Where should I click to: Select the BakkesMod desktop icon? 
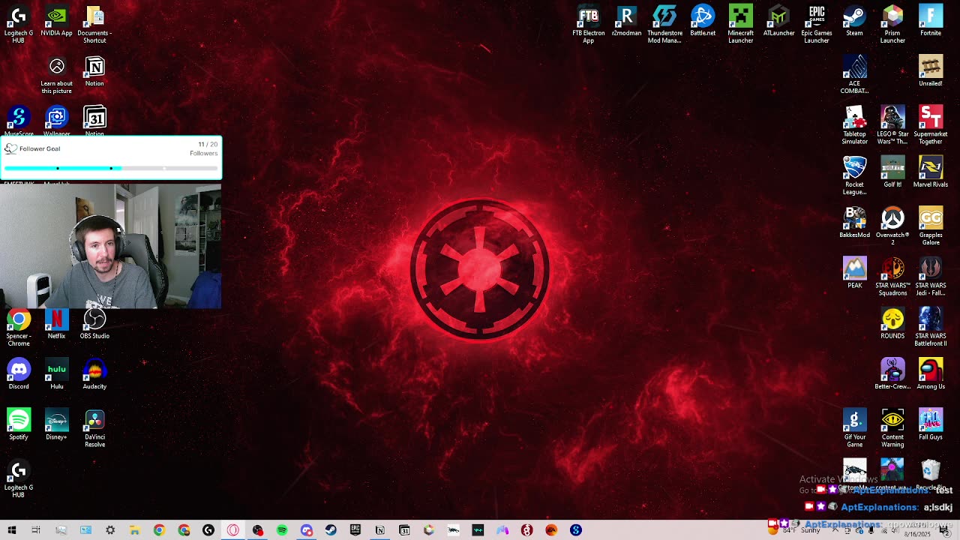tap(854, 223)
